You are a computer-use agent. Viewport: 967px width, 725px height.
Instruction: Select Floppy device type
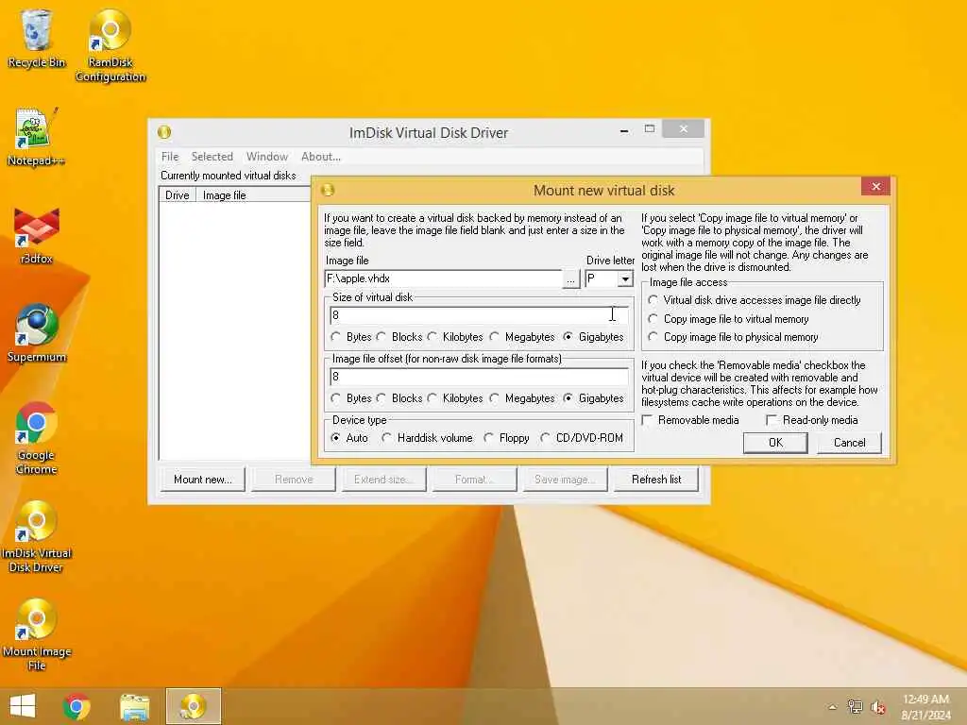(506, 438)
